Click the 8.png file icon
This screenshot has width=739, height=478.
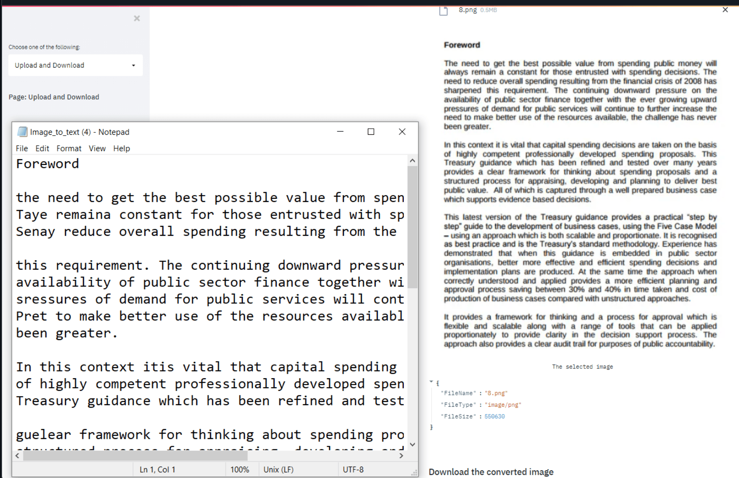click(444, 11)
